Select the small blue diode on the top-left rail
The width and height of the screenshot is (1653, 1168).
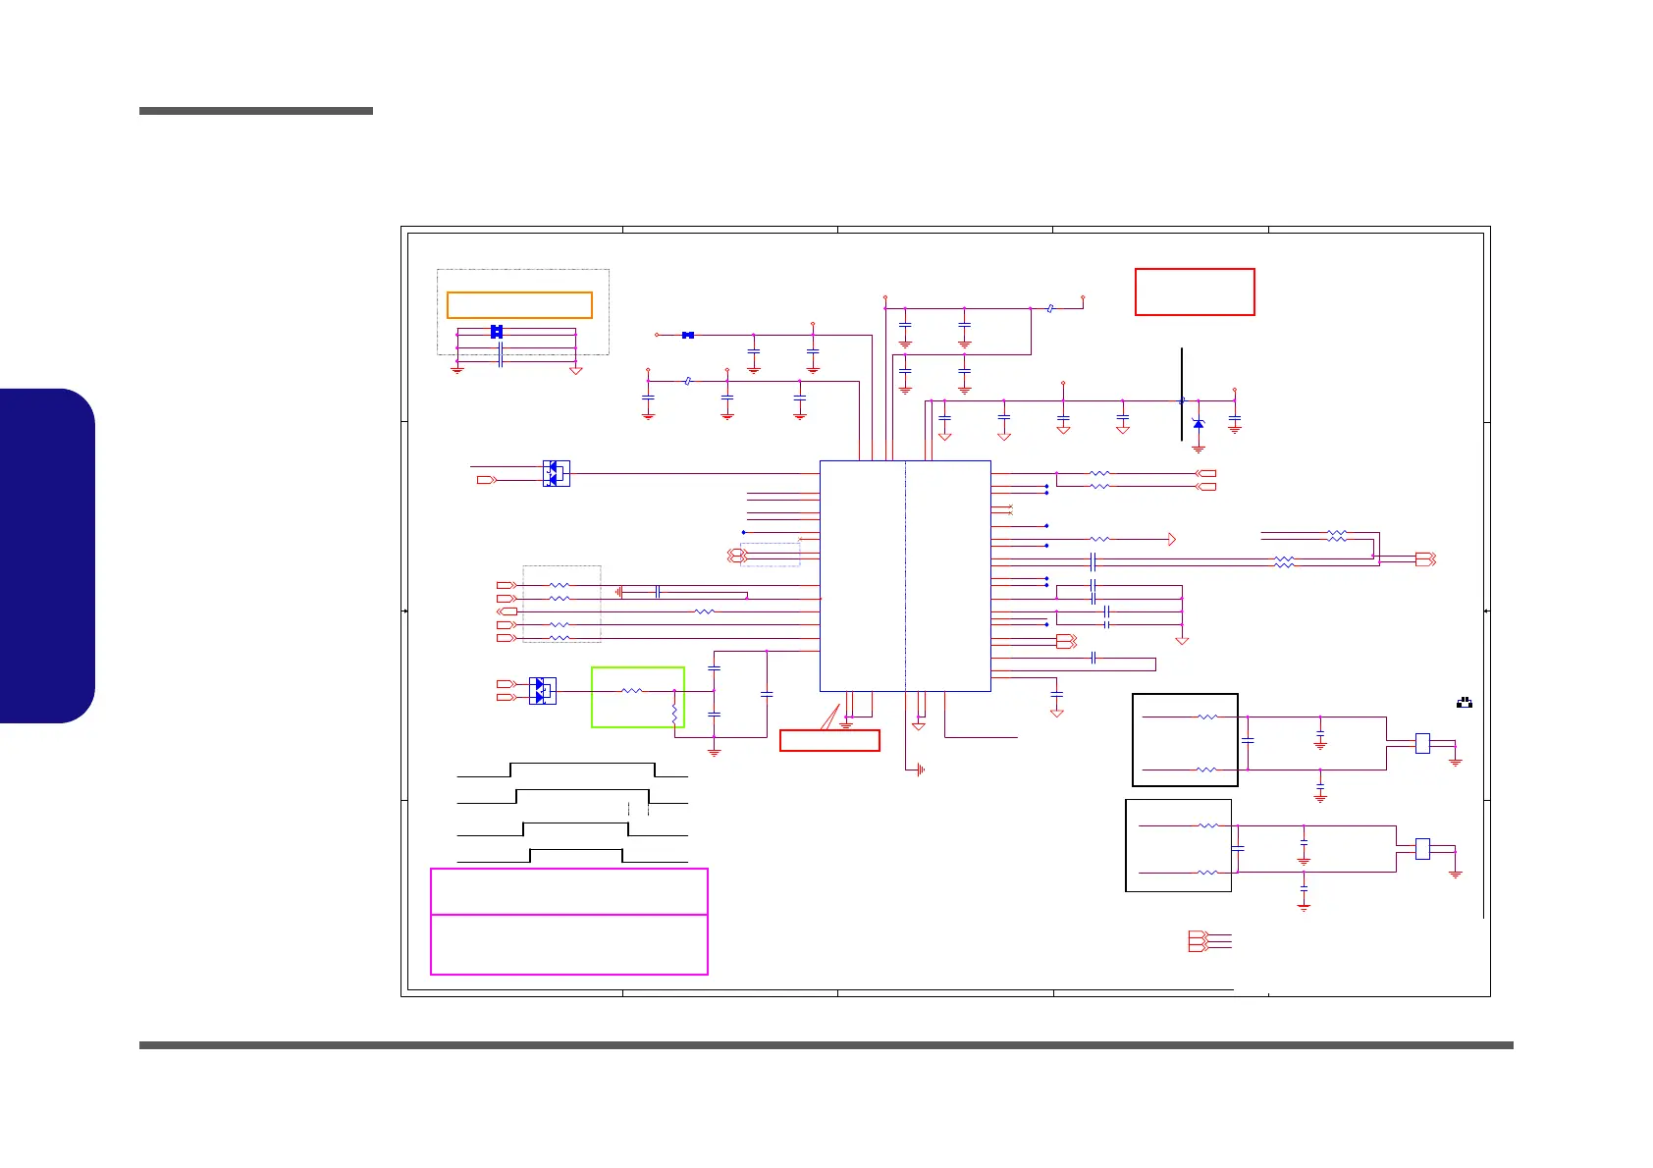click(688, 336)
